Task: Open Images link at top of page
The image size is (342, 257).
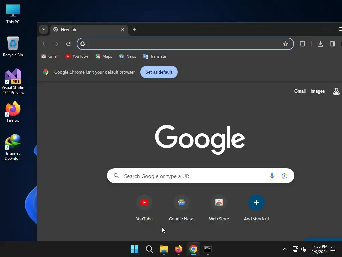Action: pos(317,91)
